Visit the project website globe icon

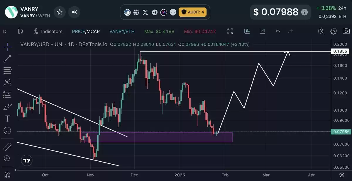pyautogui.click(x=136, y=12)
